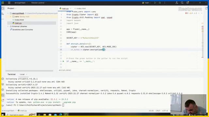Image resolution: width=209 pixels, height=117 pixels.
Task: Select main.py in the project tree
Action: click(18, 23)
